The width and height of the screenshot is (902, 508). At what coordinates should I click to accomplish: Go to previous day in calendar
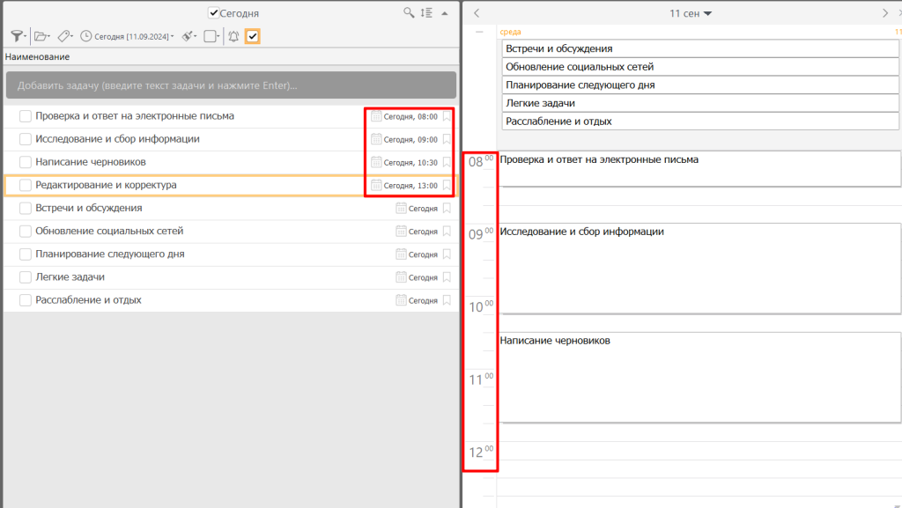click(x=477, y=13)
